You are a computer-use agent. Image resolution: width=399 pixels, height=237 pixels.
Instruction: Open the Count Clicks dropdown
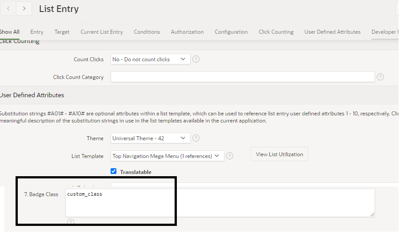(150, 59)
